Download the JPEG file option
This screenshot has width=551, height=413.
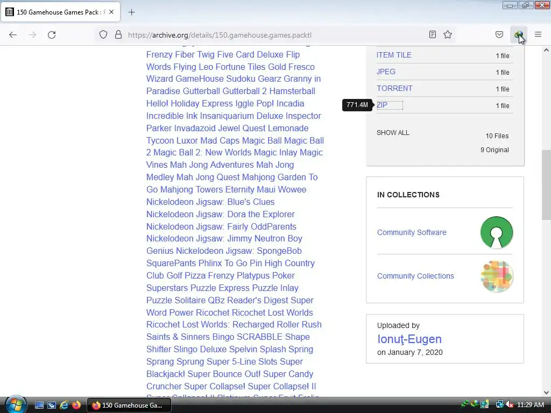tap(386, 72)
